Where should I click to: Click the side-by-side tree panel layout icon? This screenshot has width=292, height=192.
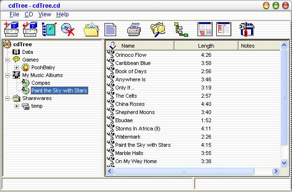click(224, 29)
